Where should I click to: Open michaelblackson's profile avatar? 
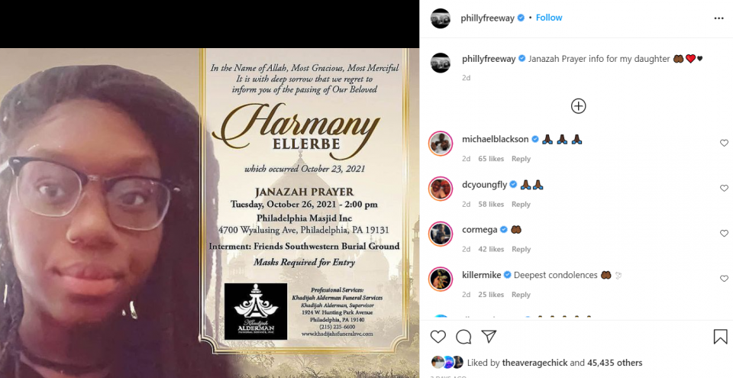click(x=441, y=143)
